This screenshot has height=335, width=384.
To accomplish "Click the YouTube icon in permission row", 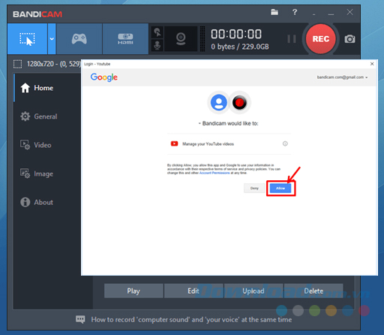I will (x=174, y=143).
